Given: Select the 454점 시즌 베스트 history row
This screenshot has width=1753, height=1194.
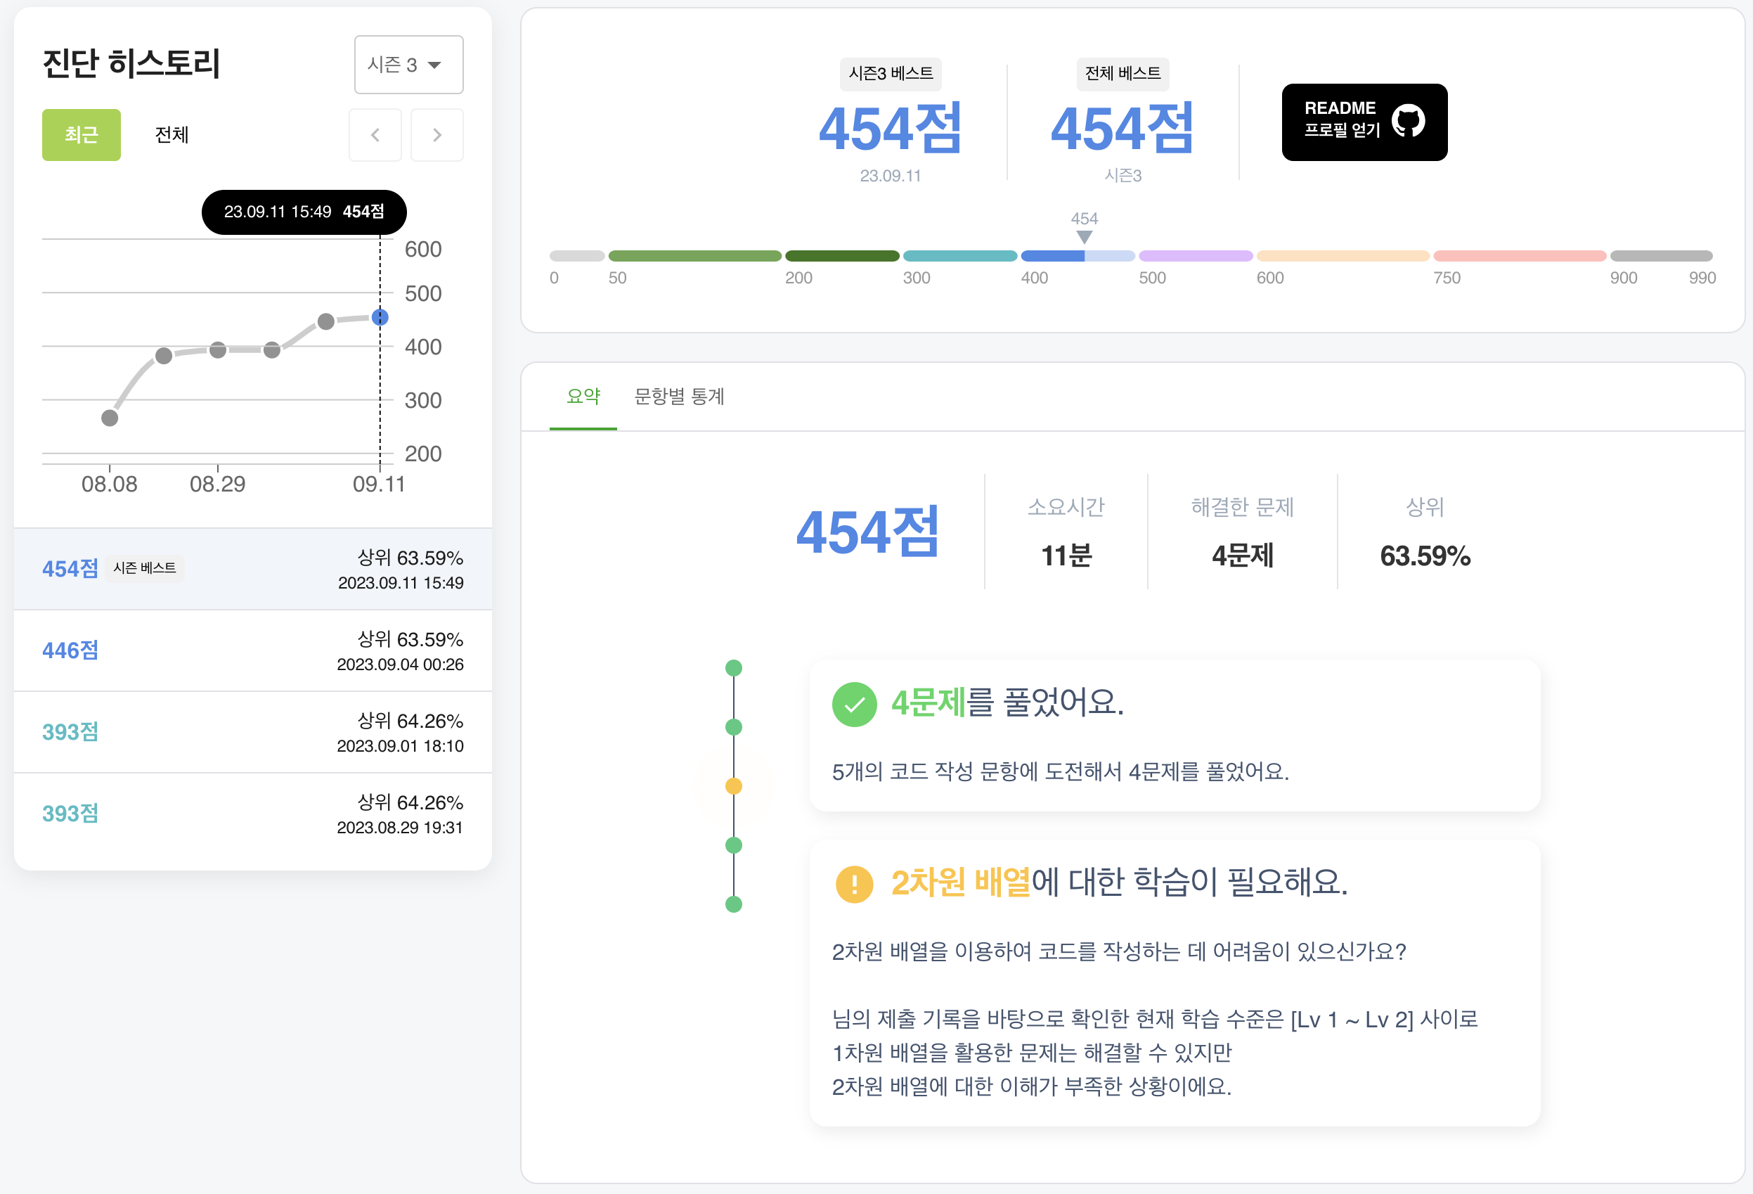Looking at the screenshot, I should pyautogui.click(x=253, y=569).
